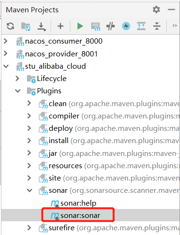Show more toolbar actions chevron

point(174,26)
